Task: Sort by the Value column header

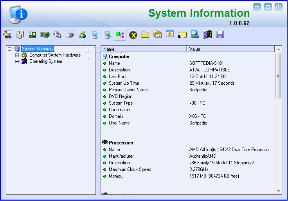Action: 231,49
